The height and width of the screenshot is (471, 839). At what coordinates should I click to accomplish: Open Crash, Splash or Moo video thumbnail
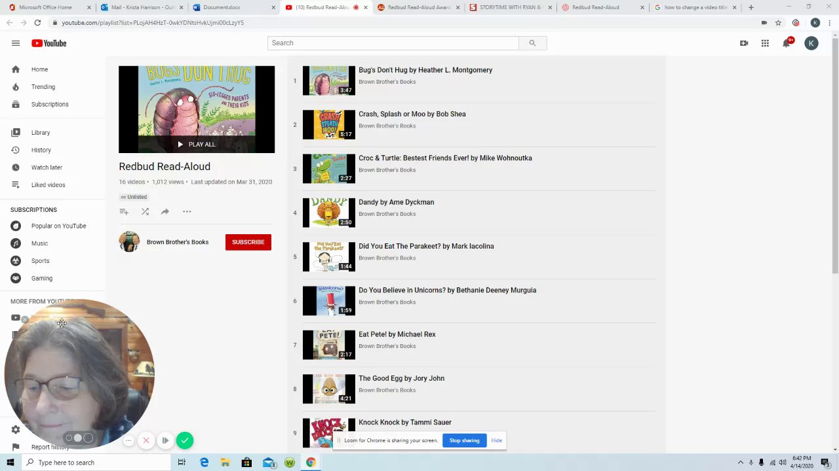click(329, 125)
